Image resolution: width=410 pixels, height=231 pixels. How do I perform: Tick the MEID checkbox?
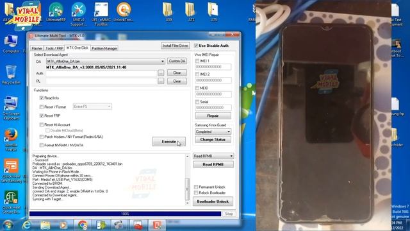(197, 88)
